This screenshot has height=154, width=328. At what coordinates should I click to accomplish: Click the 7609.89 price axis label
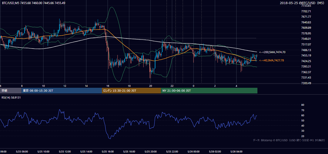pos(306,28)
